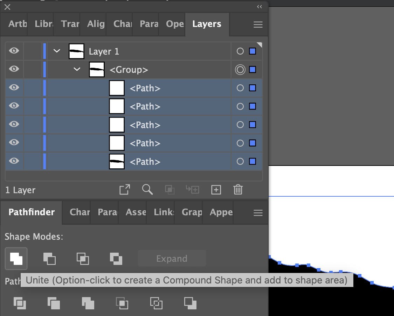Open layer search with magnifier icon
Viewport: 394px width, 316px height.
click(147, 190)
